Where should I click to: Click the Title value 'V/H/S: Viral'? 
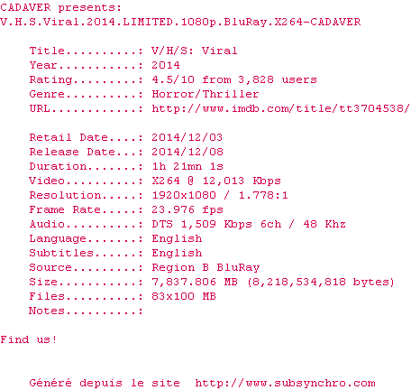tap(195, 51)
